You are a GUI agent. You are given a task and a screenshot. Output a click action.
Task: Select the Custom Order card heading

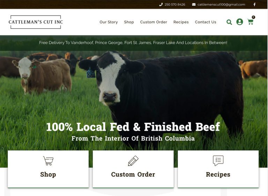pyautogui.click(x=133, y=174)
